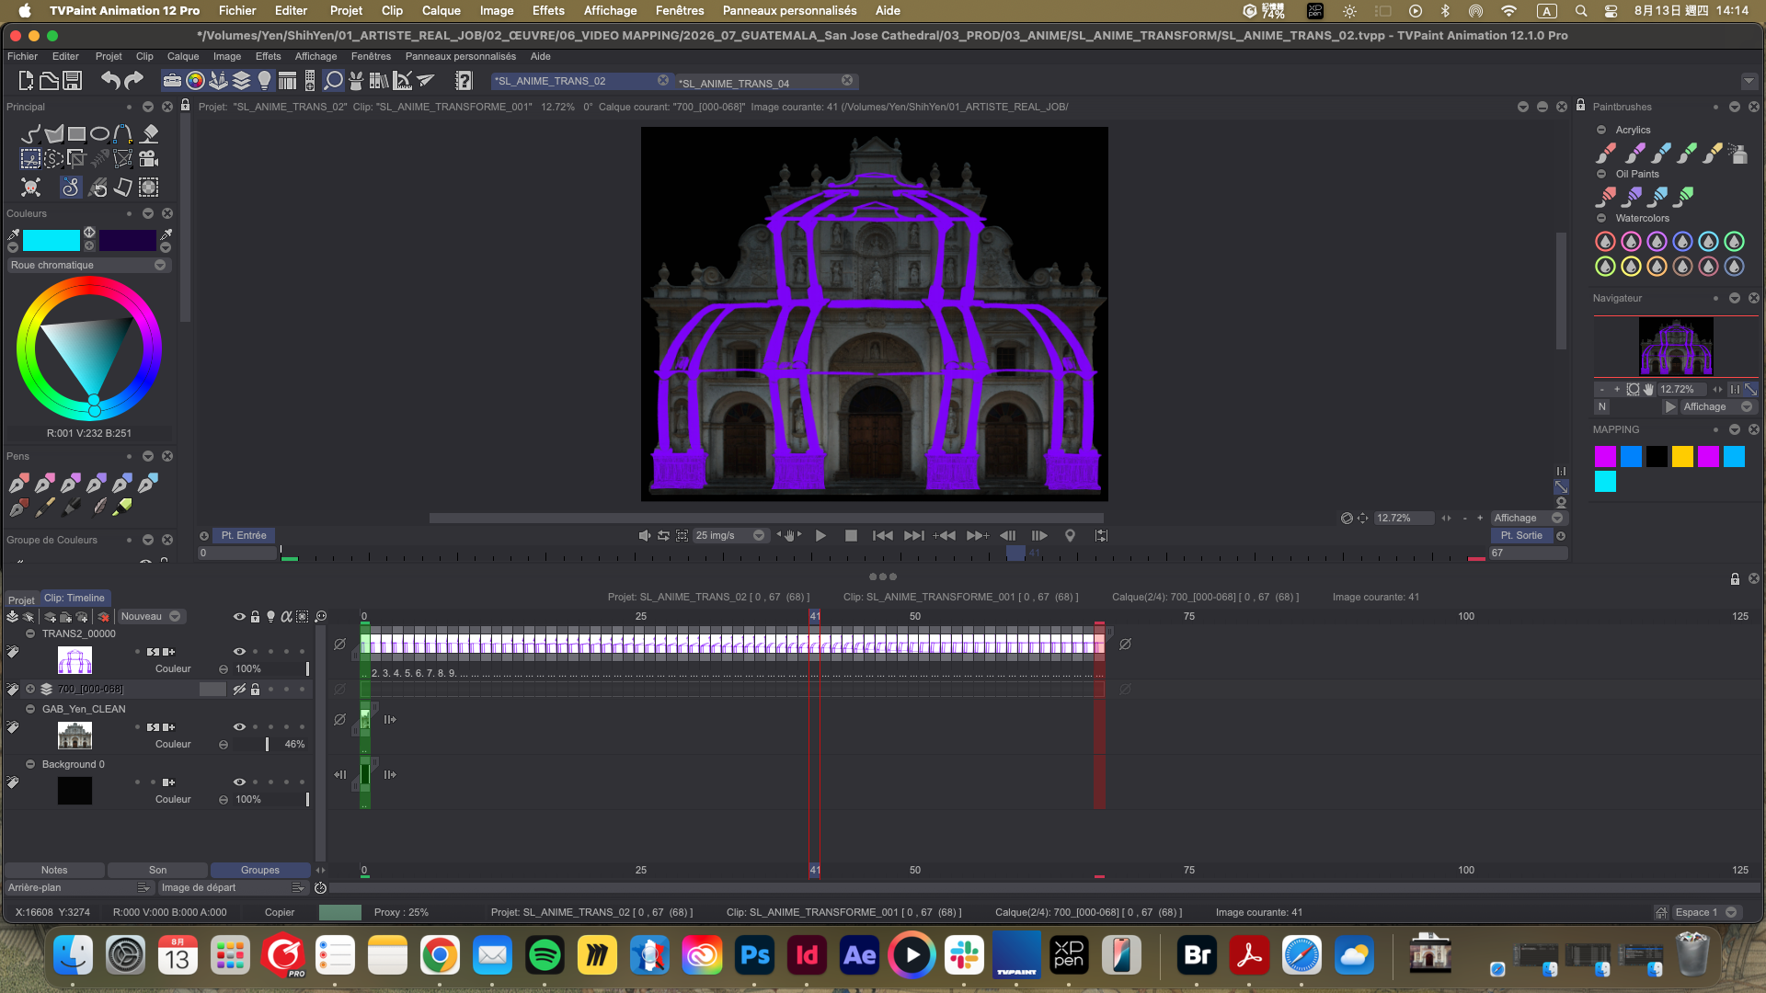
Task: Select the ellipse shape tool
Action: (100, 134)
